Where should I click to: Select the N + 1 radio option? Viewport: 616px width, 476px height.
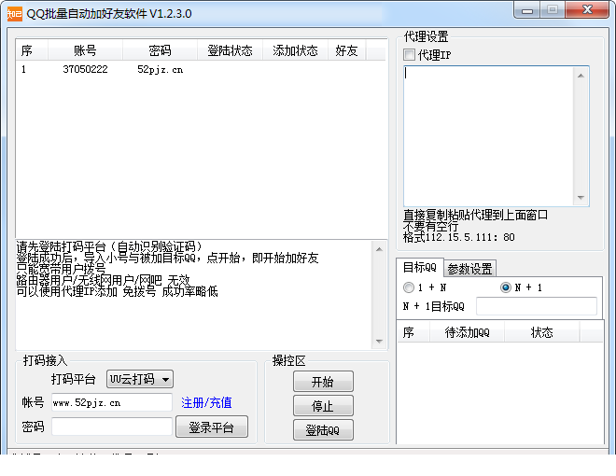click(x=506, y=287)
